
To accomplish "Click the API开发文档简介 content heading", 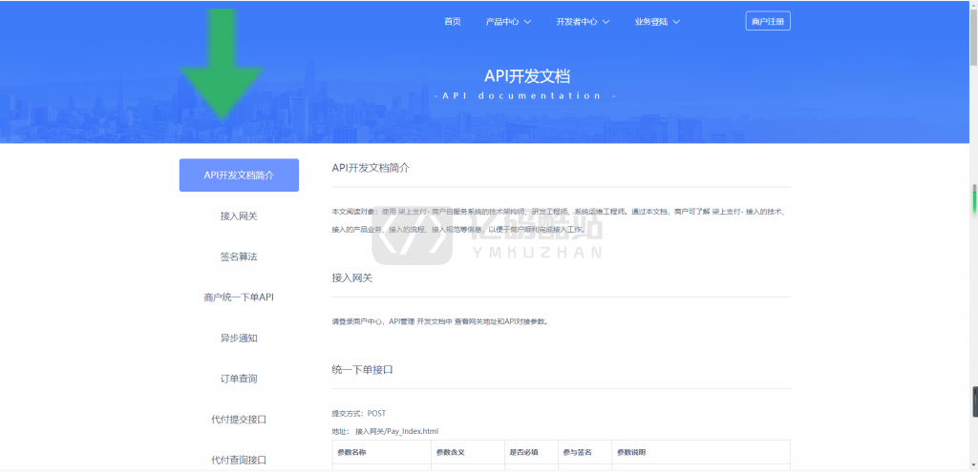I will pyautogui.click(x=371, y=168).
